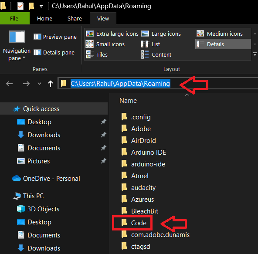
Task: Click the Navigation pane icon
Action: (x=17, y=37)
